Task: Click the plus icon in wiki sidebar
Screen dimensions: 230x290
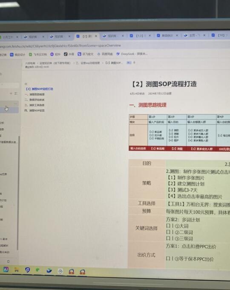Action: coord(11,93)
